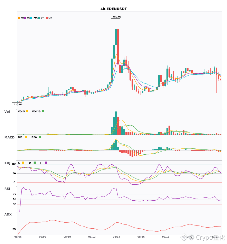227x244 pixels.
Task: Click the KDJ 100 axis value
Action: (x=14, y=164)
